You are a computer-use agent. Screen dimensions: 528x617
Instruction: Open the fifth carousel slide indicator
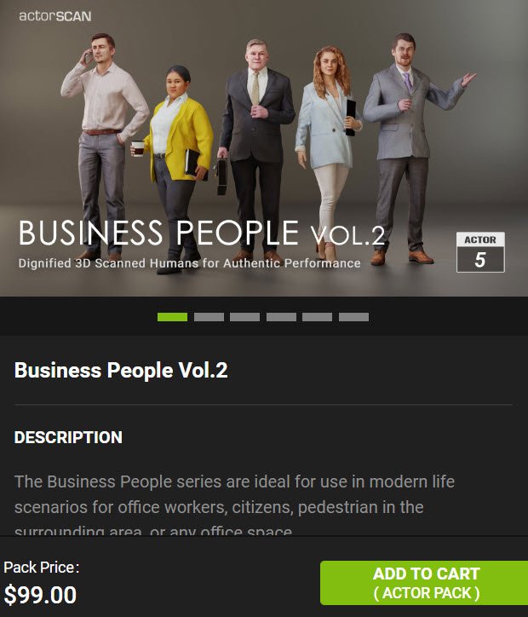[x=318, y=317]
